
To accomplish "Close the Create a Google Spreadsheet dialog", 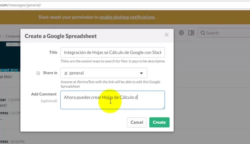I will pyautogui.click(x=166, y=35).
